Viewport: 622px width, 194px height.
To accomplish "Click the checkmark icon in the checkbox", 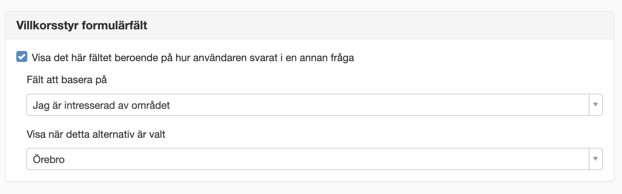I will pyautogui.click(x=22, y=57).
